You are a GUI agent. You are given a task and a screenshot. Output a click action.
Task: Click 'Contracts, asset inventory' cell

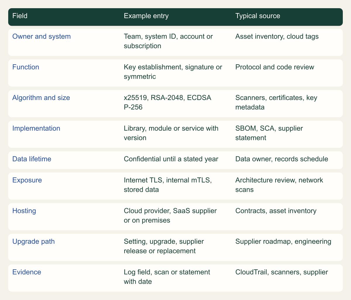pyautogui.click(x=287, y=217)
